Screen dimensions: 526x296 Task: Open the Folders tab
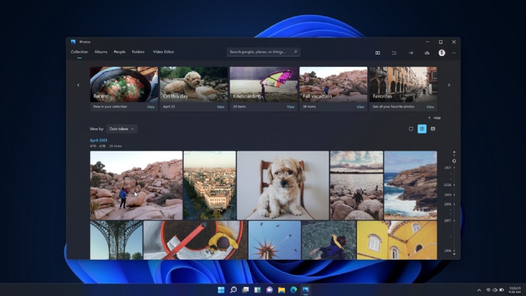(x=138, y=52)
